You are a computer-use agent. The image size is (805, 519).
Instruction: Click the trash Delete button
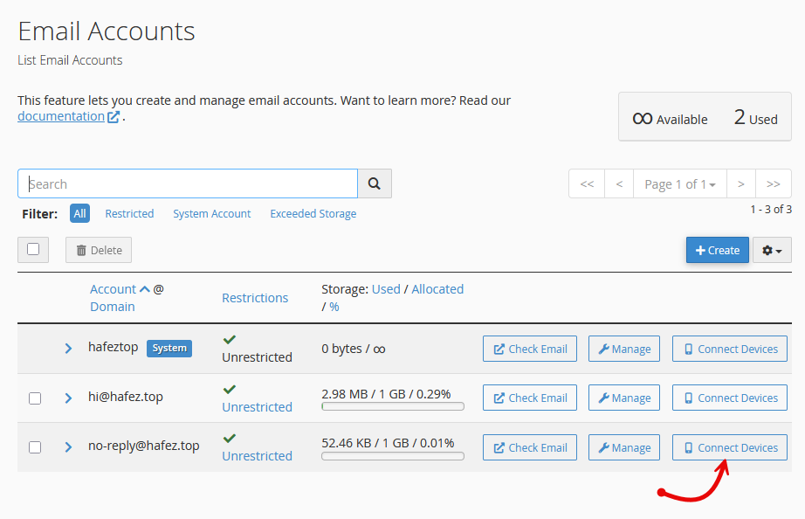point(99,250)
